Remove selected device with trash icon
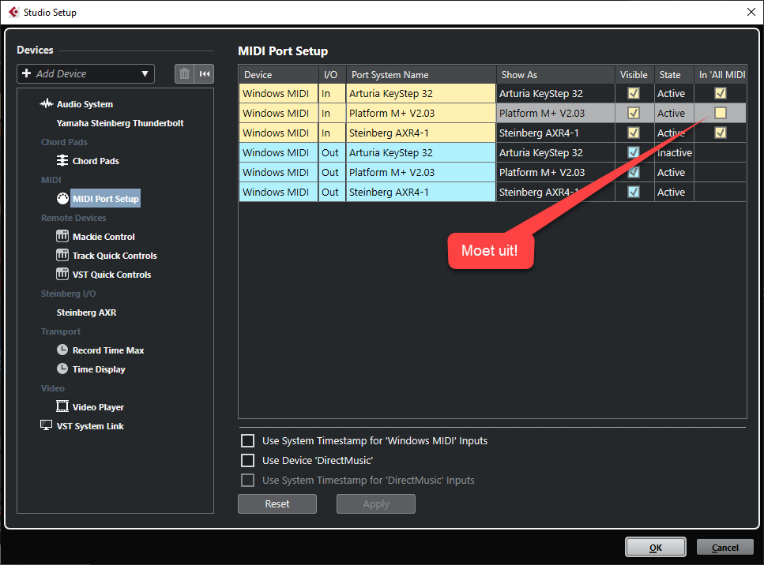 [x=184, y=74]
